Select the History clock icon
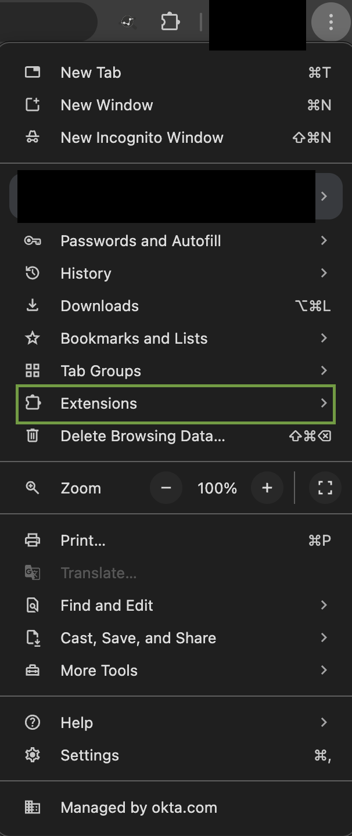The image size is (352, 836). [33, 273]
